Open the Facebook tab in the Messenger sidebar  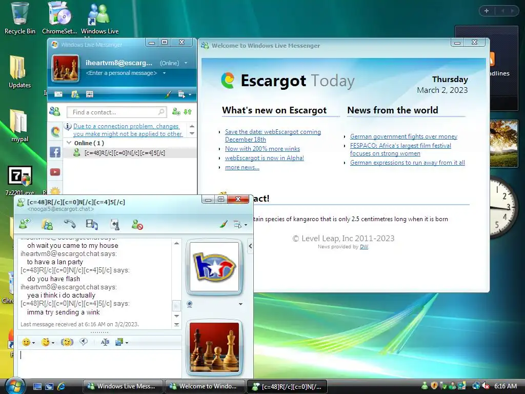click(55, 152)
